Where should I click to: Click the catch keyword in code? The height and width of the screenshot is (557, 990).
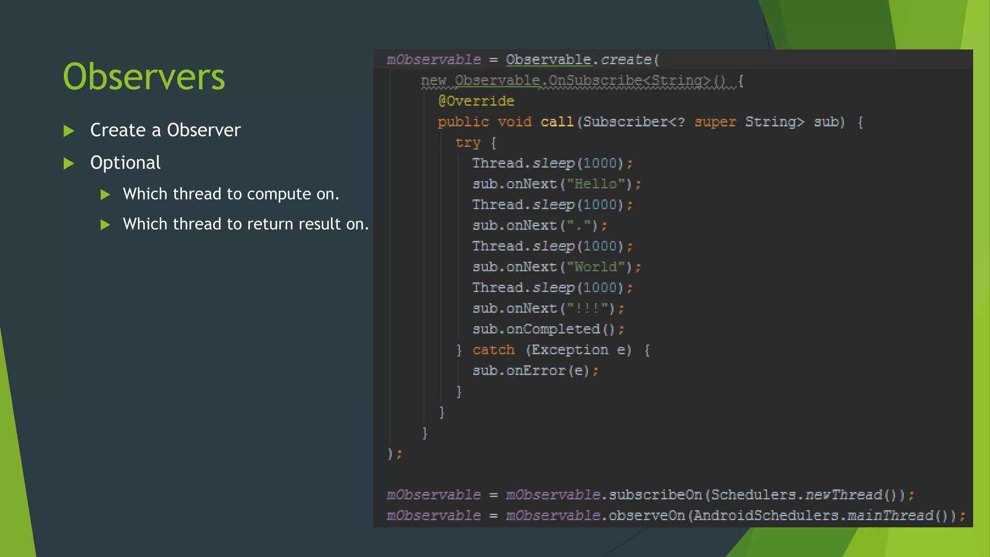coord(493,350)
